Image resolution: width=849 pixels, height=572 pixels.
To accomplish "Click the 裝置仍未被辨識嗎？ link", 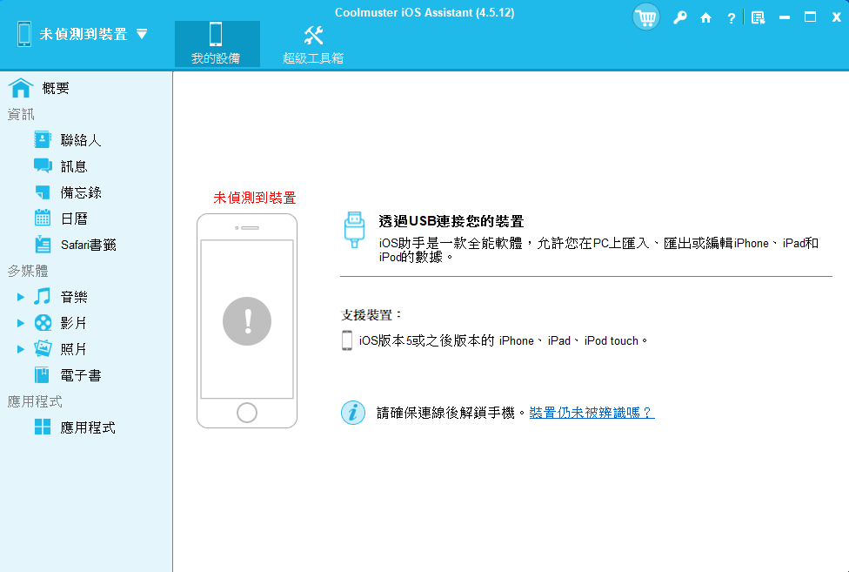I will coord(592,413).
